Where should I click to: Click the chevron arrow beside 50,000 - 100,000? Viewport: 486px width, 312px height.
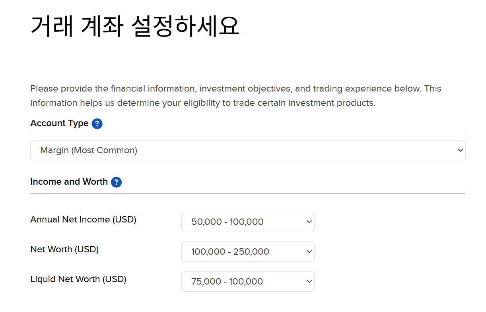[x=309, y=222]
